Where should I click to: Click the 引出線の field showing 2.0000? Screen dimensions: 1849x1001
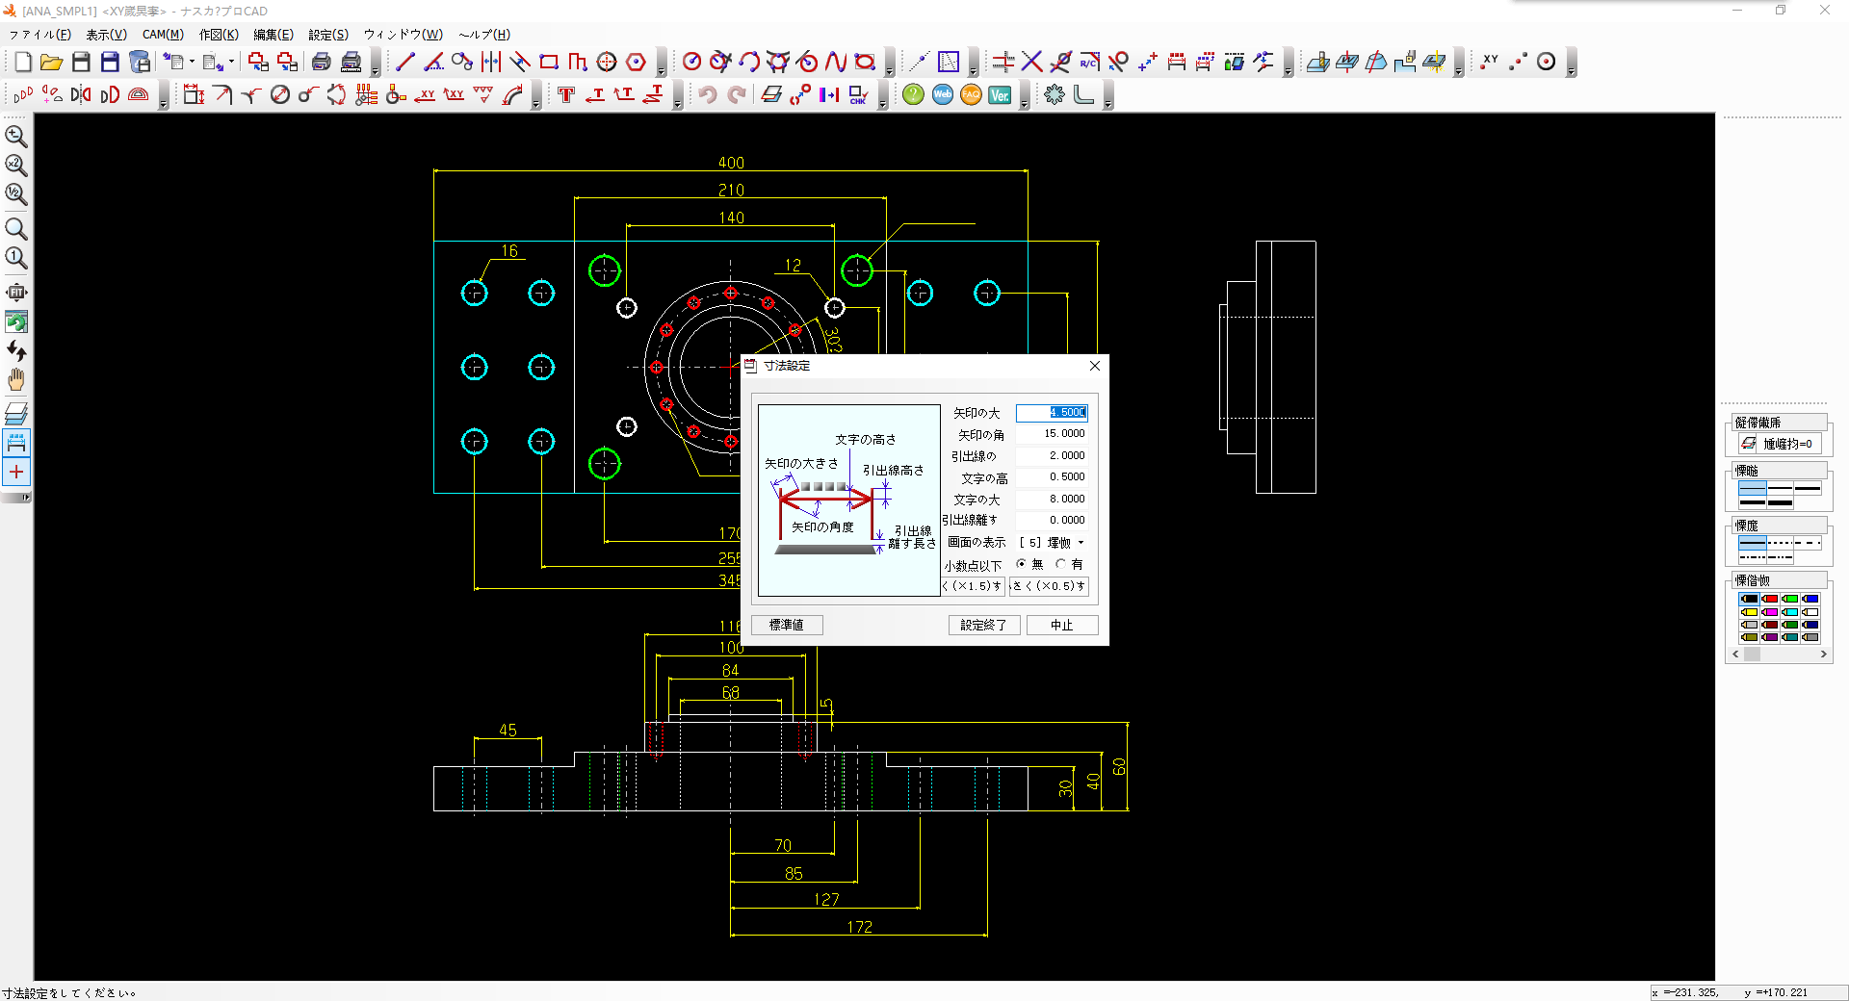[x=1052, y=456]
